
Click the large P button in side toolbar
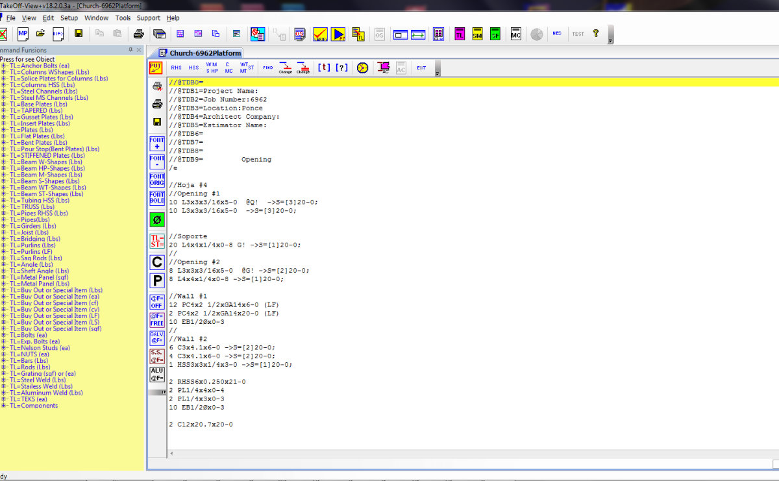tap(157, 281)
